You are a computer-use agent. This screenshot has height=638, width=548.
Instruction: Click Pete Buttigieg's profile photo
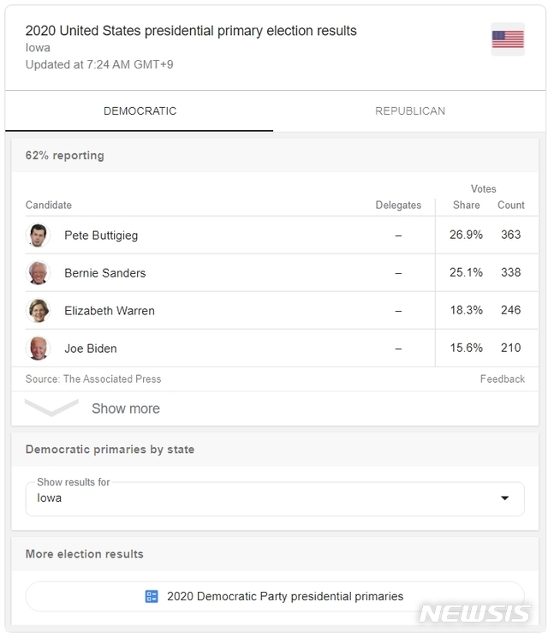coord(39,236)
